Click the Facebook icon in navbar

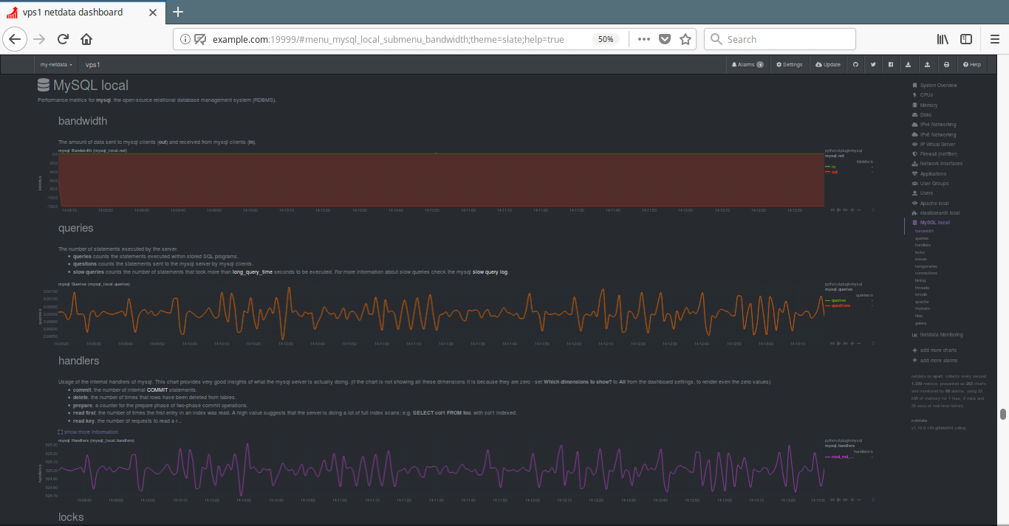[x=891, y=65]
